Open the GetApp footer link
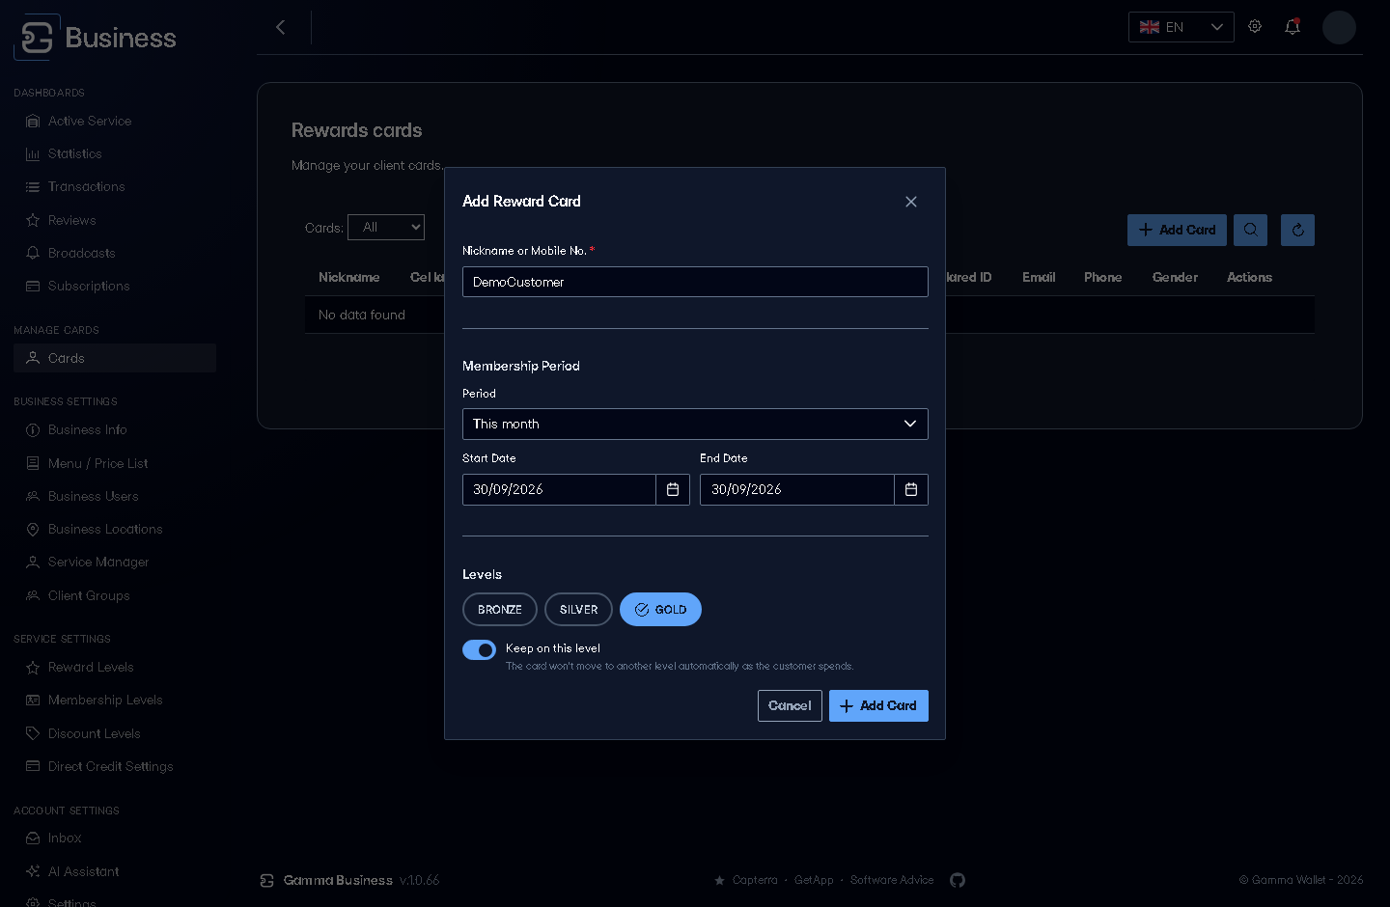The height and width of the screenshot is (907, 1390). pos(814,880)
